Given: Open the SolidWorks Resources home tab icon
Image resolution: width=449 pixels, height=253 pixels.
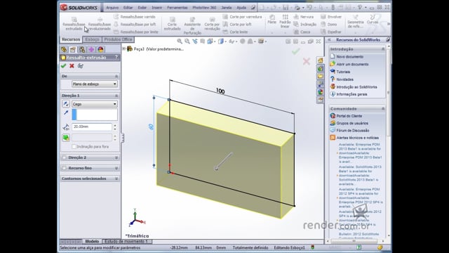Looking at the screenshot, I should tap(320, 60).
